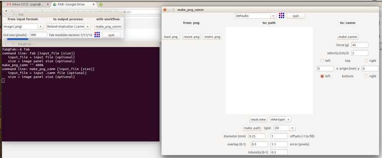Viewport: 382px width, 158px height.
Task: Click the offsets field showing 1
Action: click(279, 136)
